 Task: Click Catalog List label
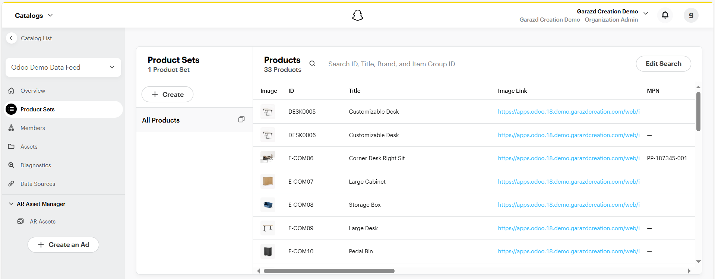(x=36, y=38)
